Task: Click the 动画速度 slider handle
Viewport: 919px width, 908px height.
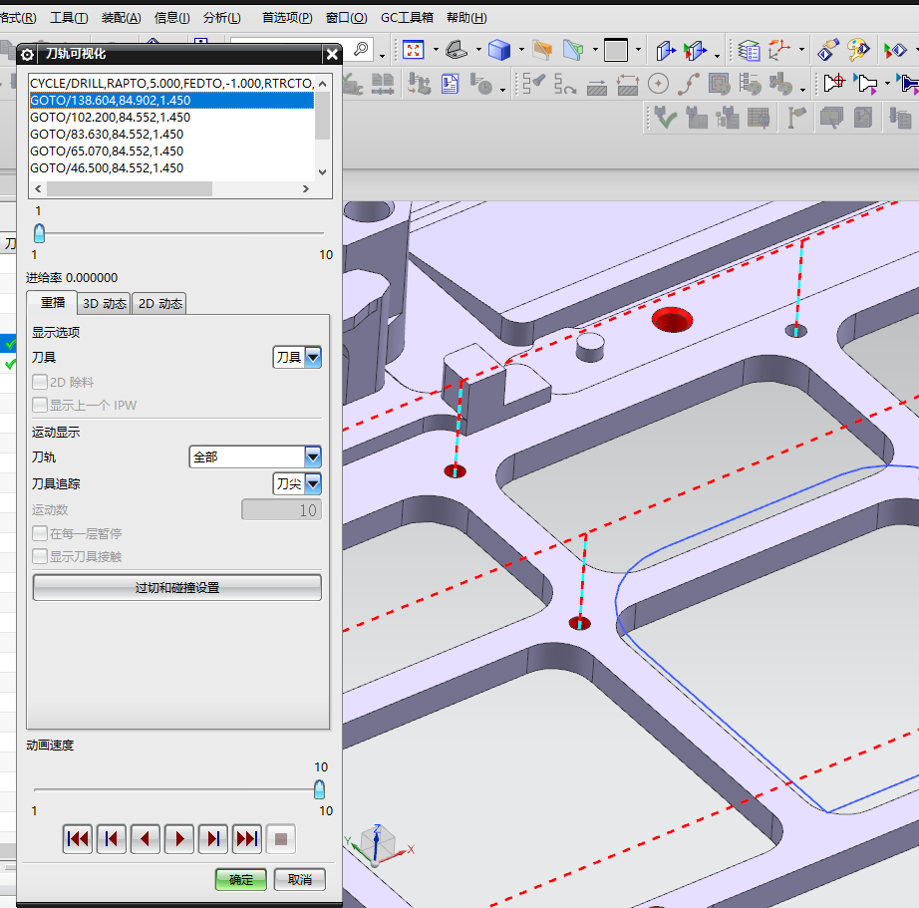Action: 319,789
